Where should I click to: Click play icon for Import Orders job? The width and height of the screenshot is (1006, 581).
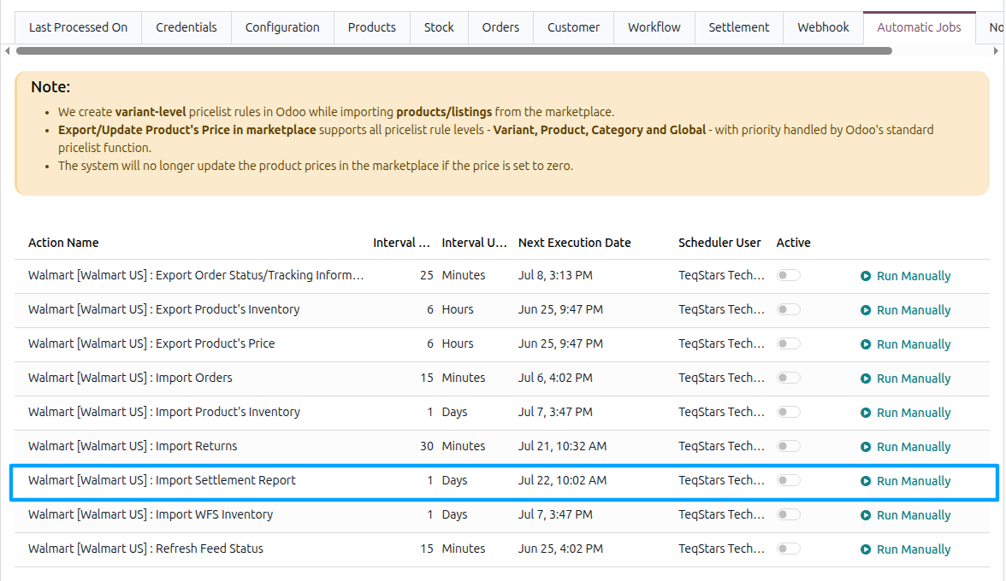(x=866, y=379)
